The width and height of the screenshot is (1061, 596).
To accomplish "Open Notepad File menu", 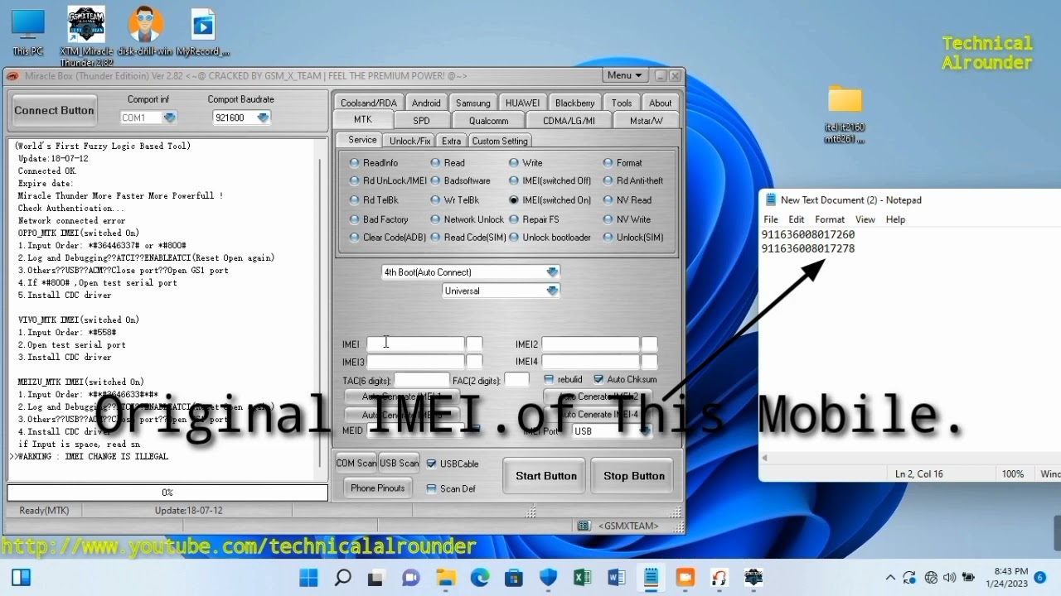I will (771, 219).
